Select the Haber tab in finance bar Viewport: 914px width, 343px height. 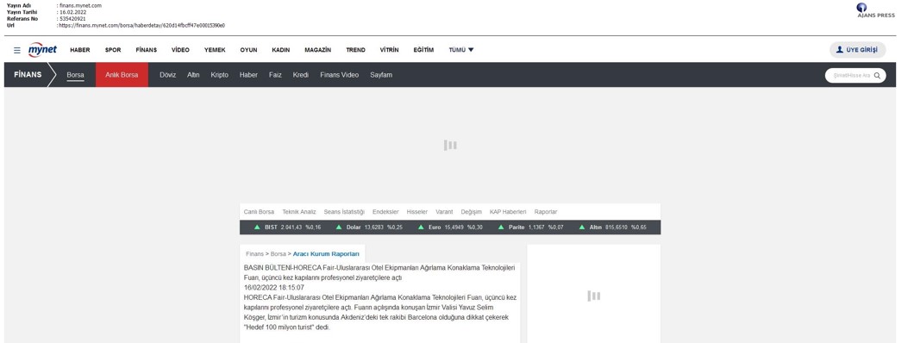click(248, 75)
